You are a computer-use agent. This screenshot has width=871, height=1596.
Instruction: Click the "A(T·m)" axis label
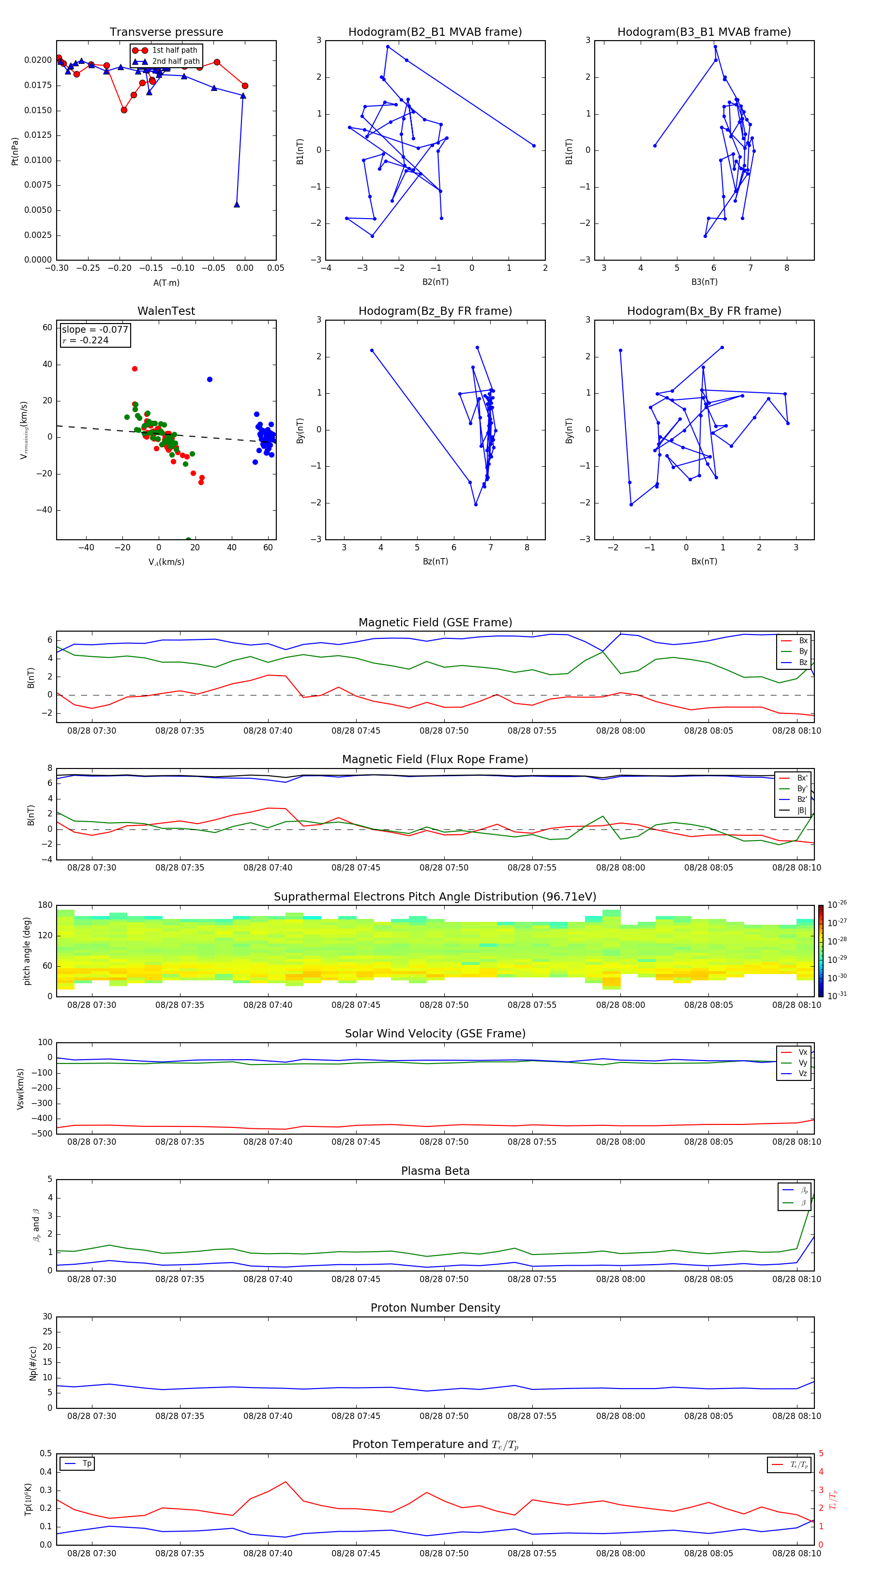(x=166, y=282)
